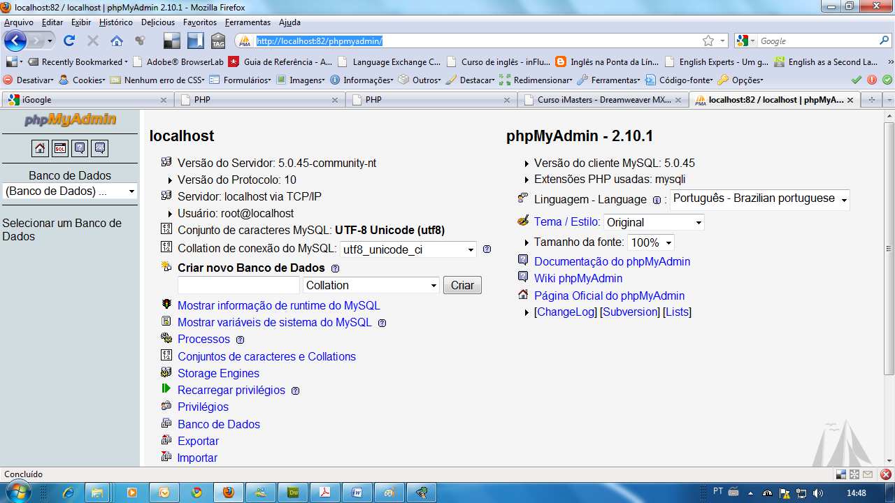Click help icon beside collation dropdown

[x=487, y=249]
